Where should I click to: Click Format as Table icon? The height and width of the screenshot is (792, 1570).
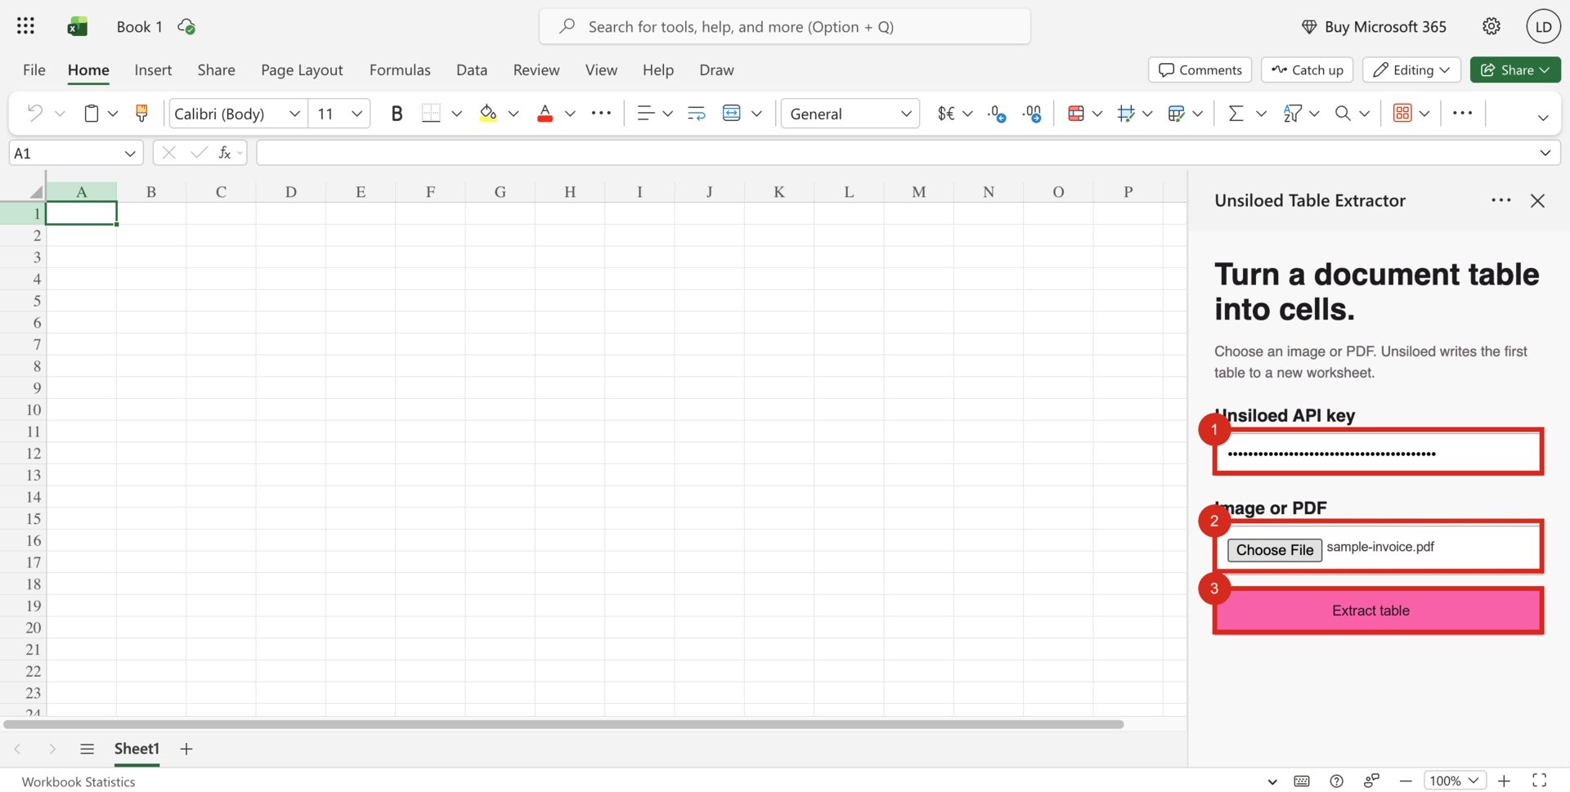tap(1176, 113)
